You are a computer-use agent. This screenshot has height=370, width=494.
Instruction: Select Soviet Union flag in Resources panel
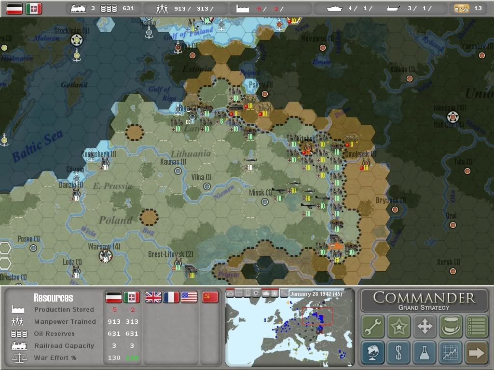pos(210,297)
